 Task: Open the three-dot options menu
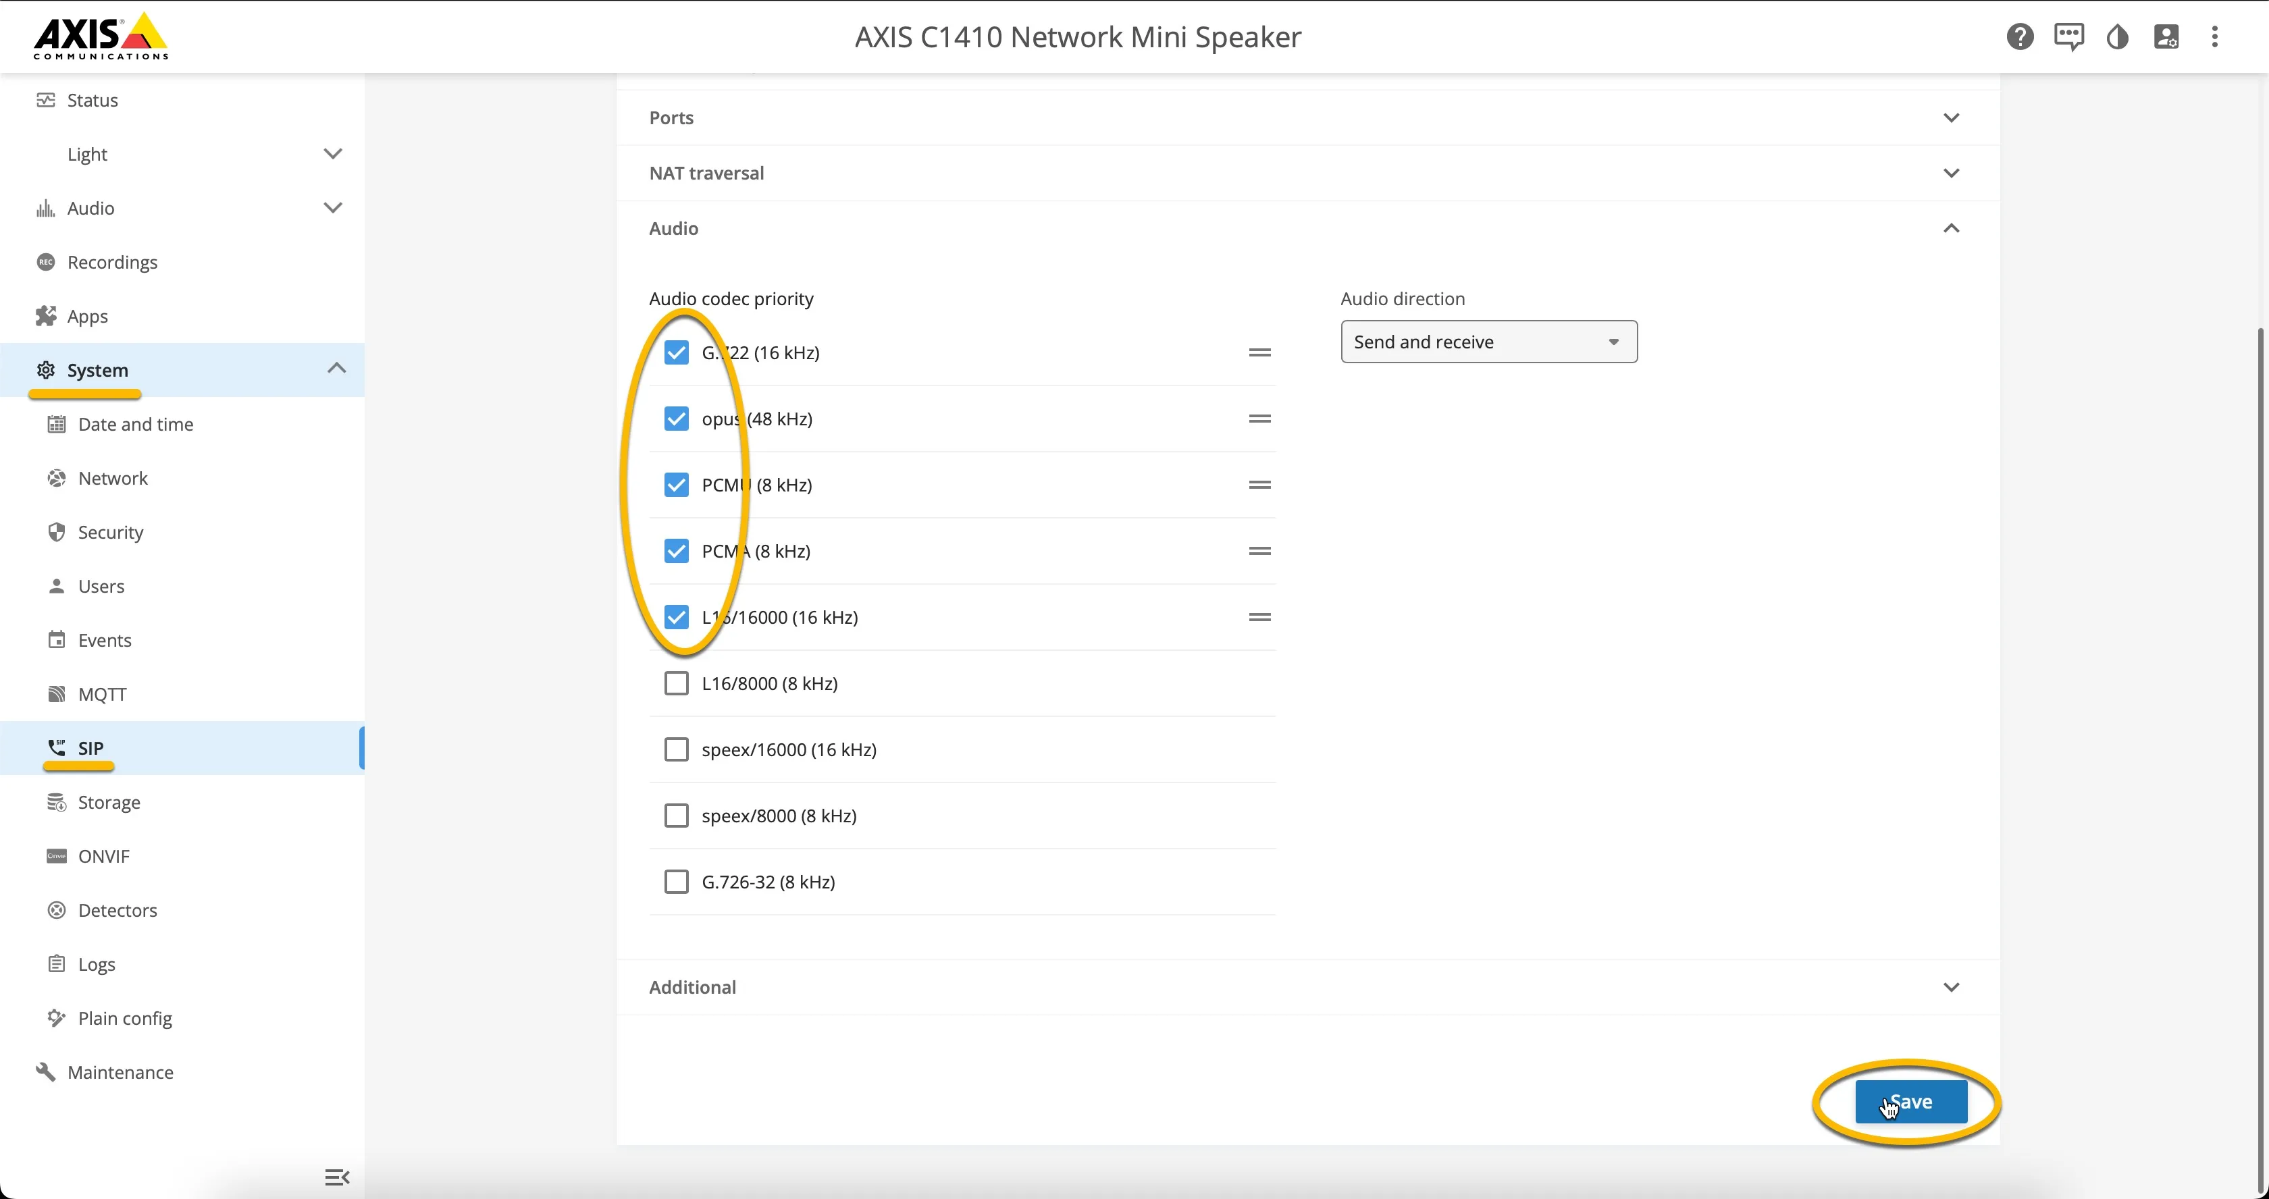2214,37
